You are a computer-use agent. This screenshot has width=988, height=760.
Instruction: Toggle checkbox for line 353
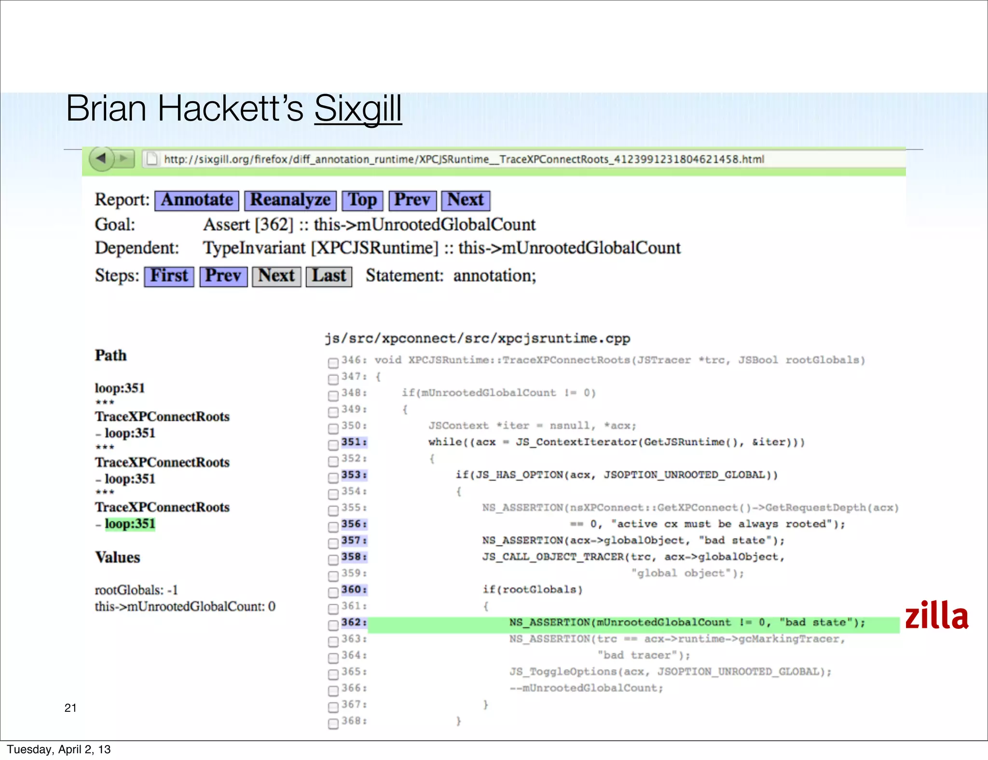point(333,477)
